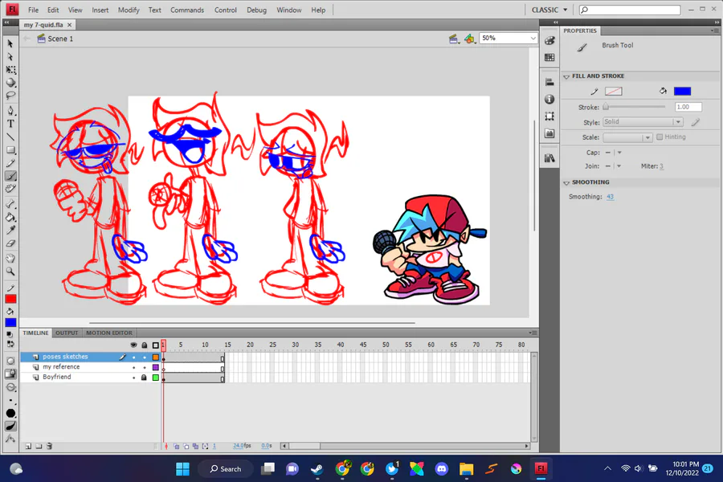Collapse the Fill and Stroke section
Image resolution: width=723 pixels, height=482 pixels.
(566, 76)
